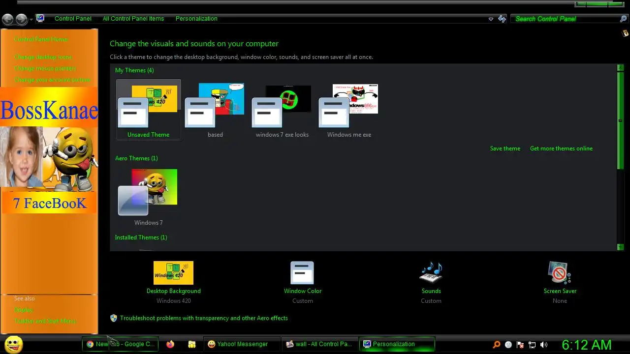Open Action Center flag tray icon
This screenshot has height=354, width=630.
tap(520, 345)
